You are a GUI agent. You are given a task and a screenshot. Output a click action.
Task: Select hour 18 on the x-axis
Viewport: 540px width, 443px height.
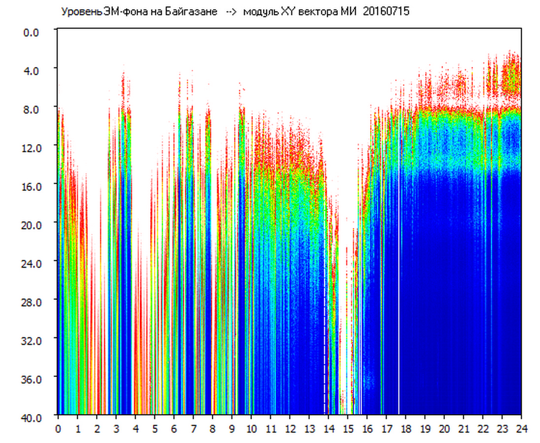pyautogui.click(x=405, y=429)
